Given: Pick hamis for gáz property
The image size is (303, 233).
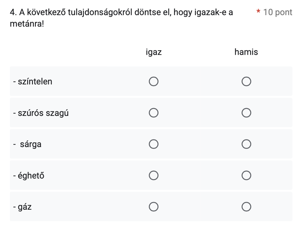Looking at the screenshot, I should coord(246,207).
